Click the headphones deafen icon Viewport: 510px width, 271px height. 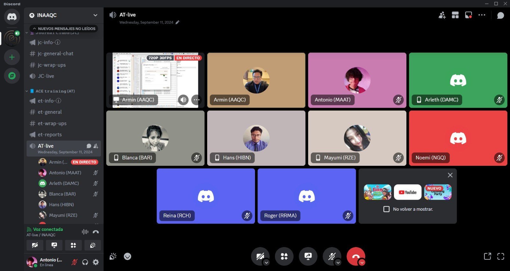[x=85, y=262]
